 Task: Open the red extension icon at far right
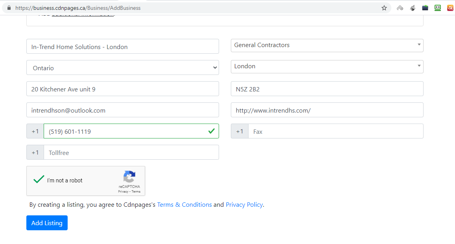pyautogui.click(x=450, y=8)
